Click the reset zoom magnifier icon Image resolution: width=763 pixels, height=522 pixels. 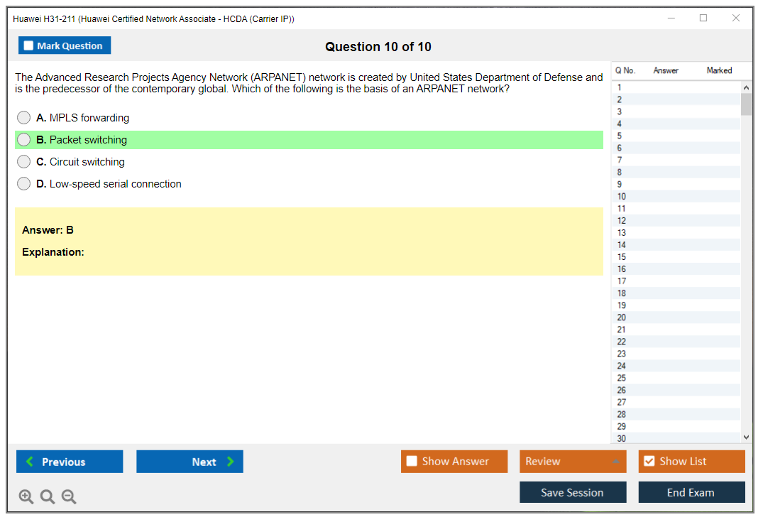click(48, 497)
